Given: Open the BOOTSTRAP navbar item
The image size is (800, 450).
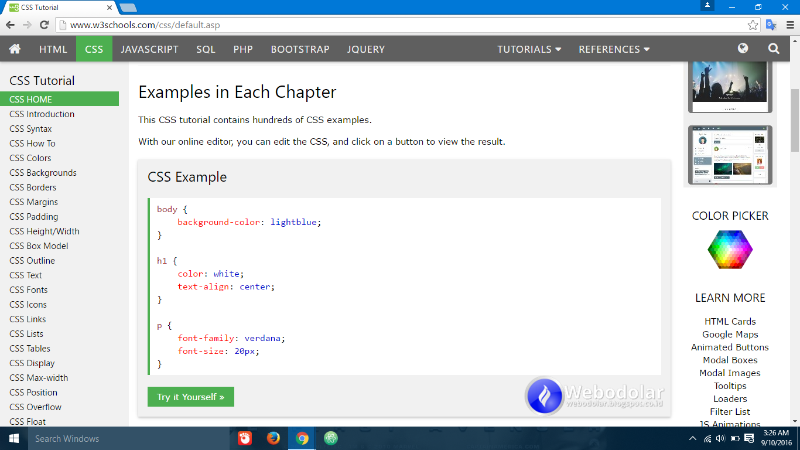Looking at the screenshot, I should pos(300,49).
